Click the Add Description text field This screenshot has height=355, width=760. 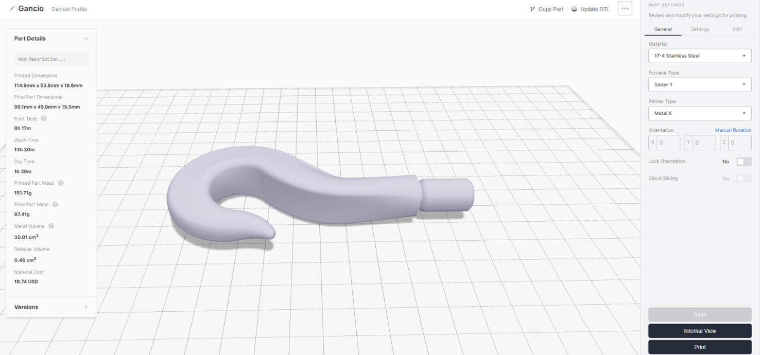51,59
